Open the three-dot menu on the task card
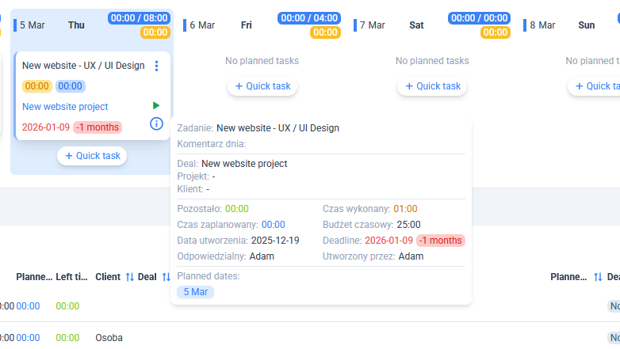 point(156,66)
